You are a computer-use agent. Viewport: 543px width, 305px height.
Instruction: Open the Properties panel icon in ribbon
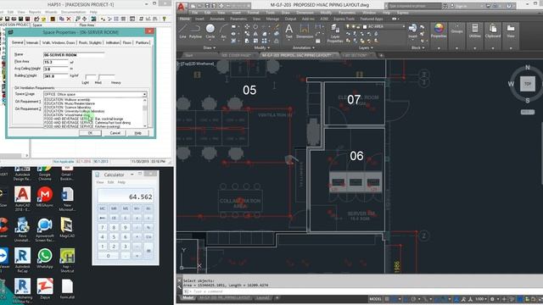point(439,30)
